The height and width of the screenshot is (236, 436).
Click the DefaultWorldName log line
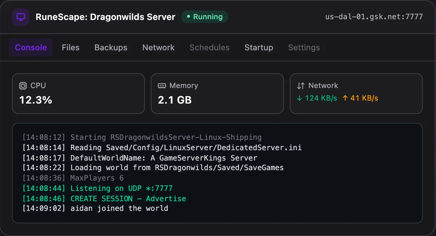(x=140, y=158)
